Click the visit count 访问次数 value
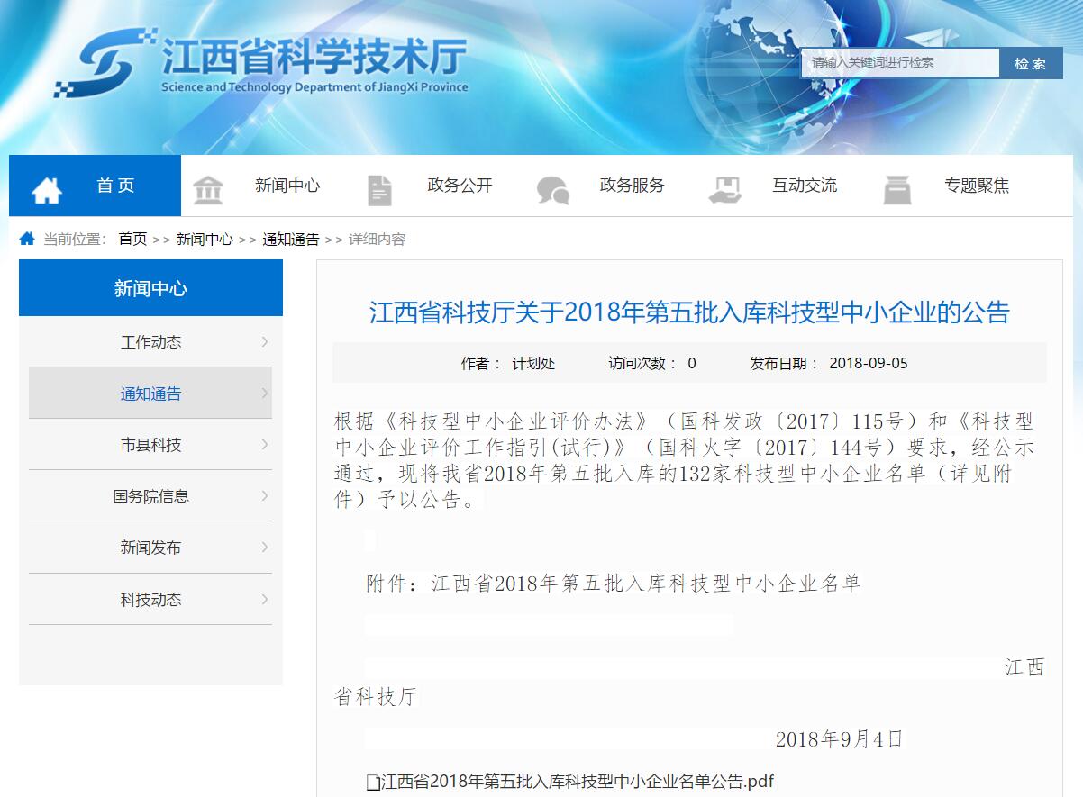Screen dimensions: 1083x797 (x=692, y=363)
